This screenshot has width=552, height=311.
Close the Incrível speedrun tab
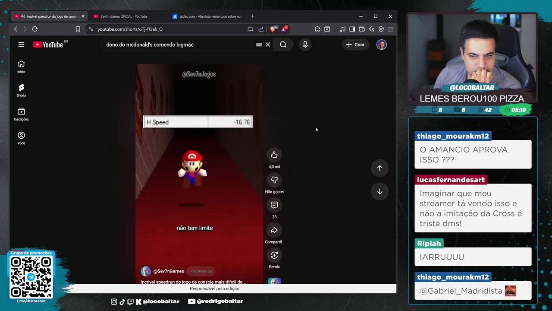pos(83,16)
